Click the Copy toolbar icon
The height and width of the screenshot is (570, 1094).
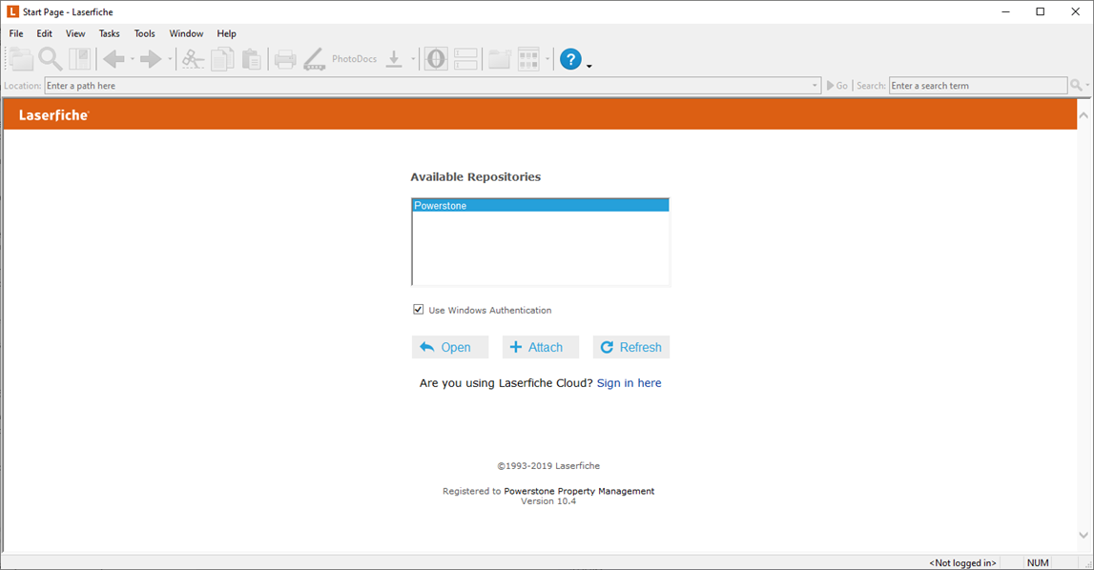coord(222,59)
